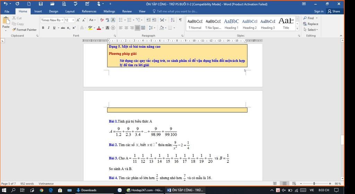Save the document with the floppy disk icon
This screenshot has height=194, width=355.
[x=41, y=3]
